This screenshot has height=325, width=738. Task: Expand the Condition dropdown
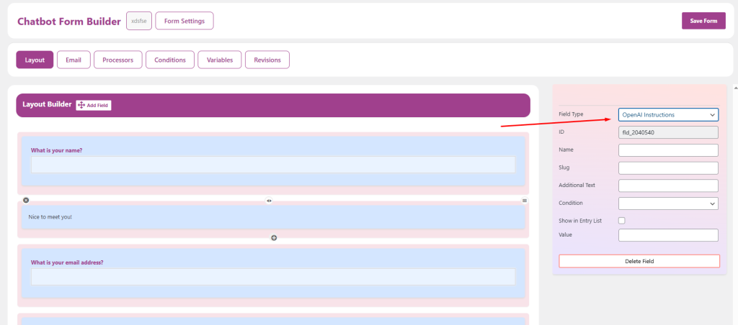pyautogui.click(x=668, y=203)
